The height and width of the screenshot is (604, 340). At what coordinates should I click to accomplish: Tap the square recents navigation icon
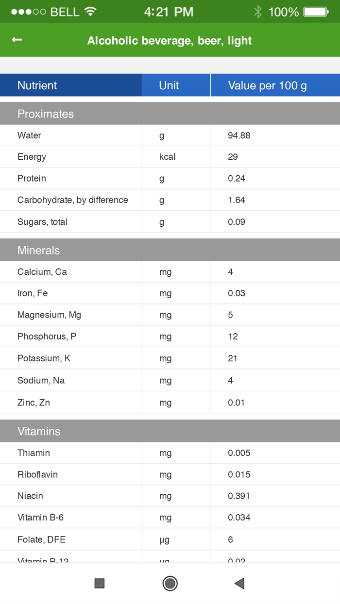coord(99,584)
